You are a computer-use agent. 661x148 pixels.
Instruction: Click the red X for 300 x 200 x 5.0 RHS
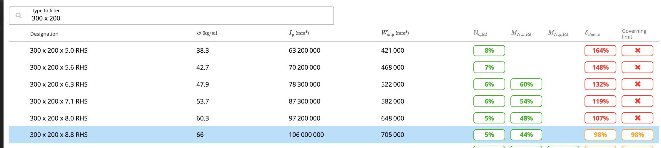pos(637,51)
